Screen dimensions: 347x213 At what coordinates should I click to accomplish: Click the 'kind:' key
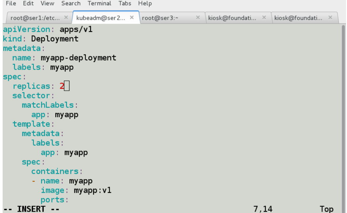14,39
